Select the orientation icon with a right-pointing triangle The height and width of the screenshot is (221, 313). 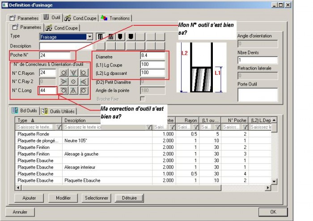point(63,82)
